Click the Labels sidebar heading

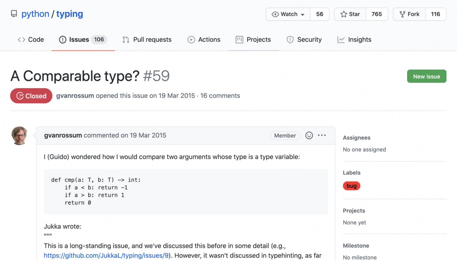(352, 173)
